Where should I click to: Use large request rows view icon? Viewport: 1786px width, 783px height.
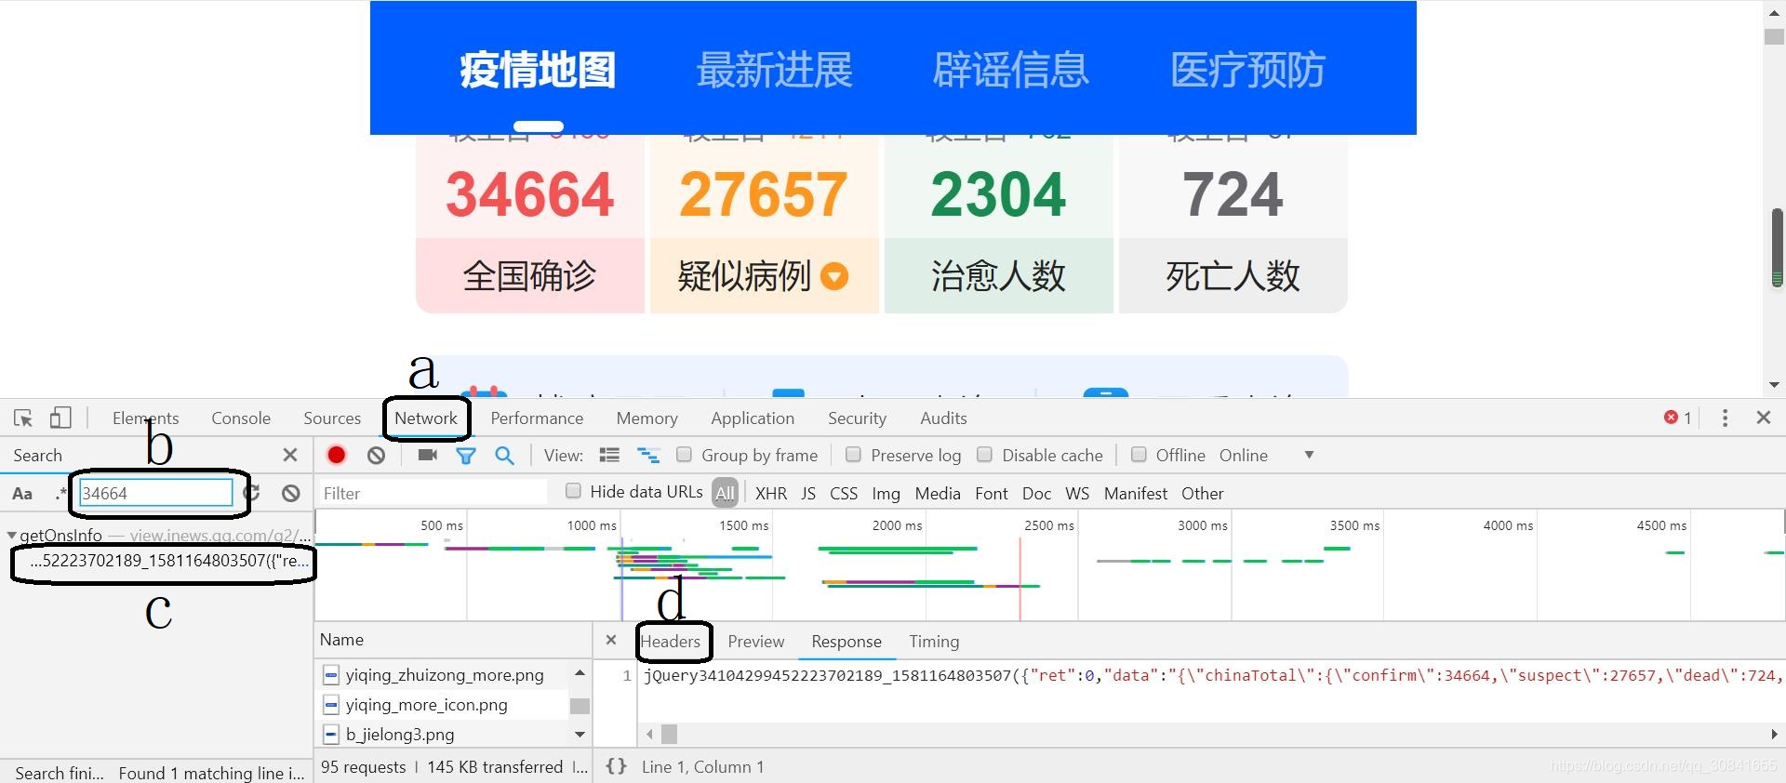609,455
